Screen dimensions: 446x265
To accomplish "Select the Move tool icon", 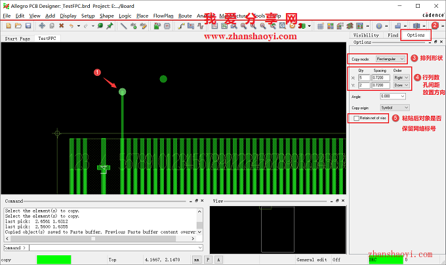I will coord(42,26).
